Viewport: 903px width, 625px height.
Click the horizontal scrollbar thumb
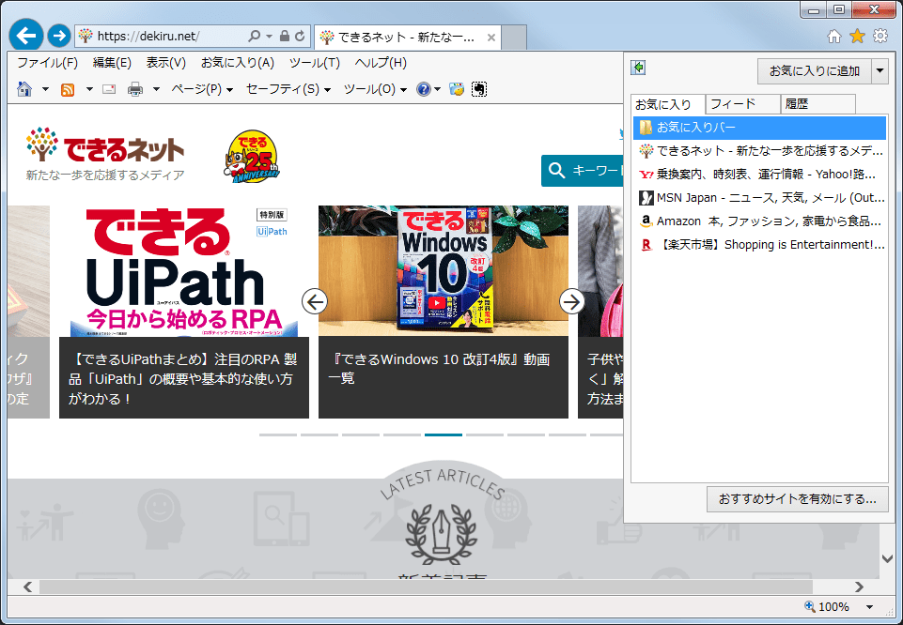coord(426,587)
